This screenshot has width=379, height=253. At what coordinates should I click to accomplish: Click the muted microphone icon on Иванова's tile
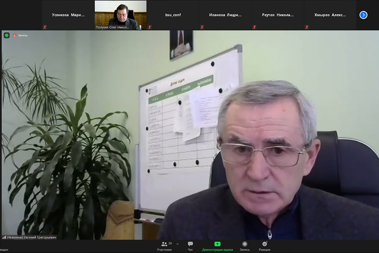[202, 27]
